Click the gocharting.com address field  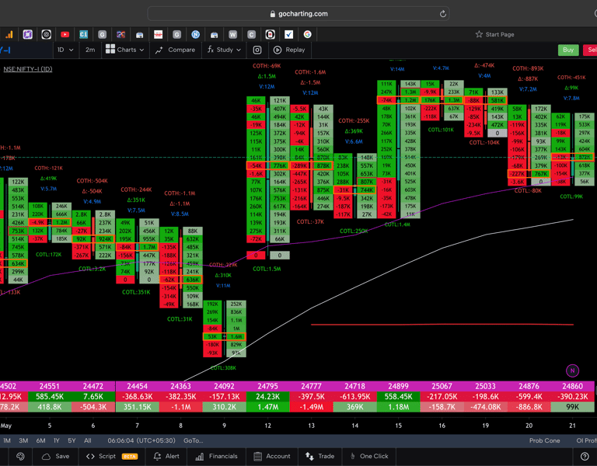[298, 14]
